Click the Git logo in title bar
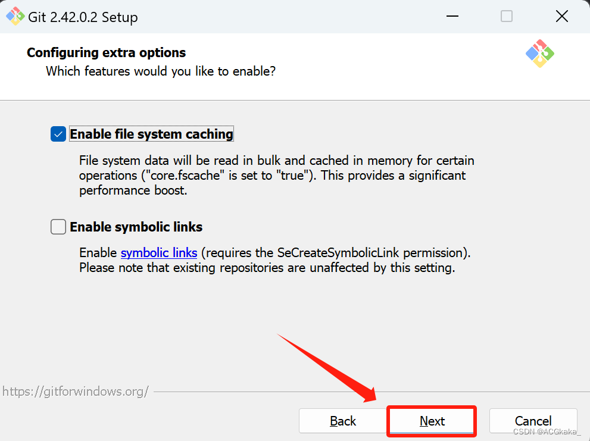 (15, 16)
